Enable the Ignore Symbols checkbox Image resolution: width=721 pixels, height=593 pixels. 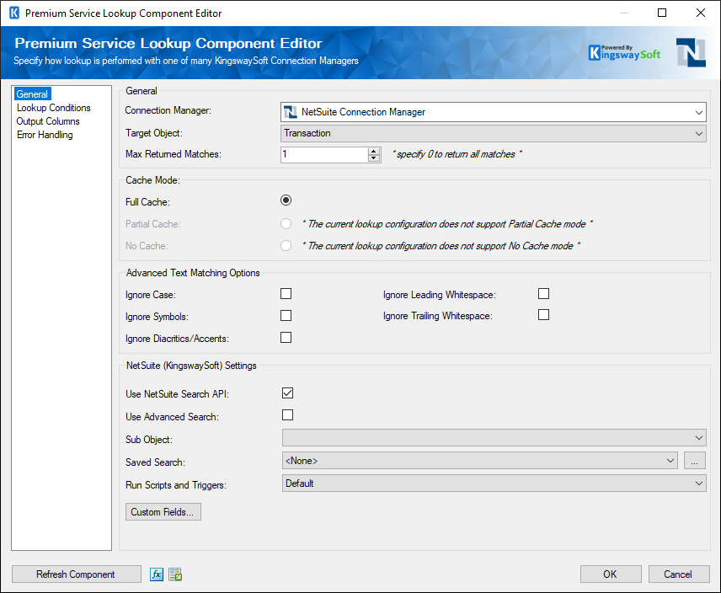click(286, 315)
